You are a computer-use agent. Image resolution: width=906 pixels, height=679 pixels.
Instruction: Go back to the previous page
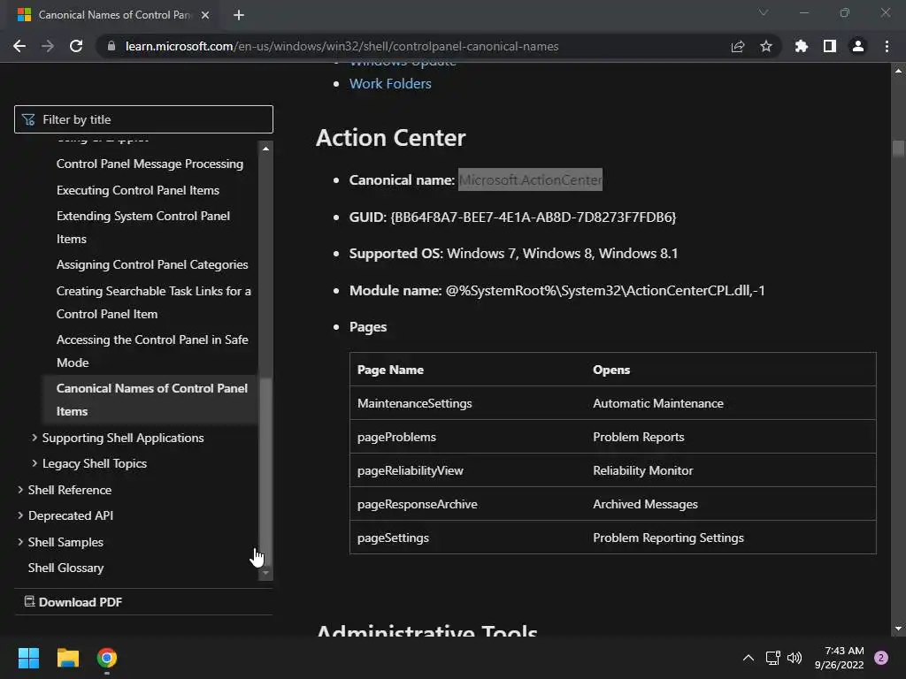[x=19, y=46]
